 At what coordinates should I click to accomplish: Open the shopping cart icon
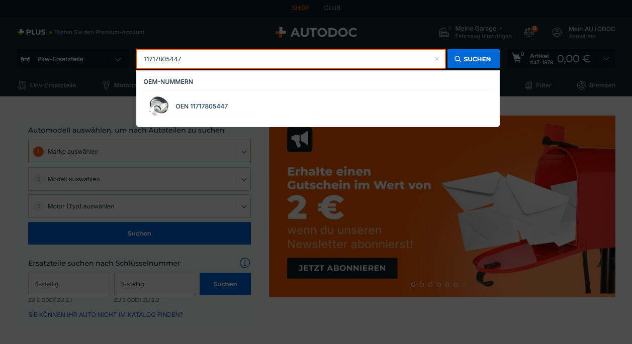517,58
